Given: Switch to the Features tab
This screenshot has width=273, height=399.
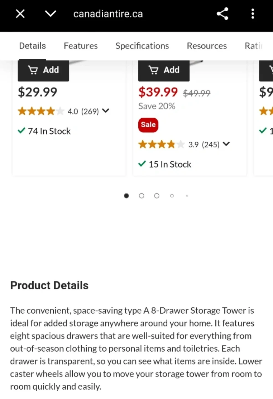Looking at the screenshot, I should (x=80, y=46).
